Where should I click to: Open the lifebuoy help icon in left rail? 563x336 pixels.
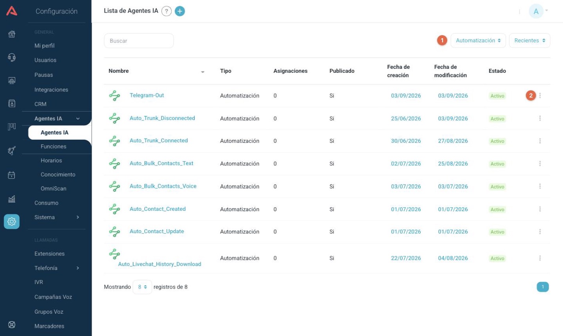tap(12, 325)
